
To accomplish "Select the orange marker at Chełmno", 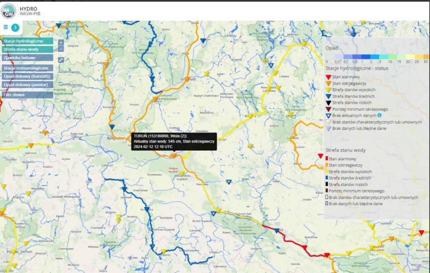I will [x=155, y=99].
